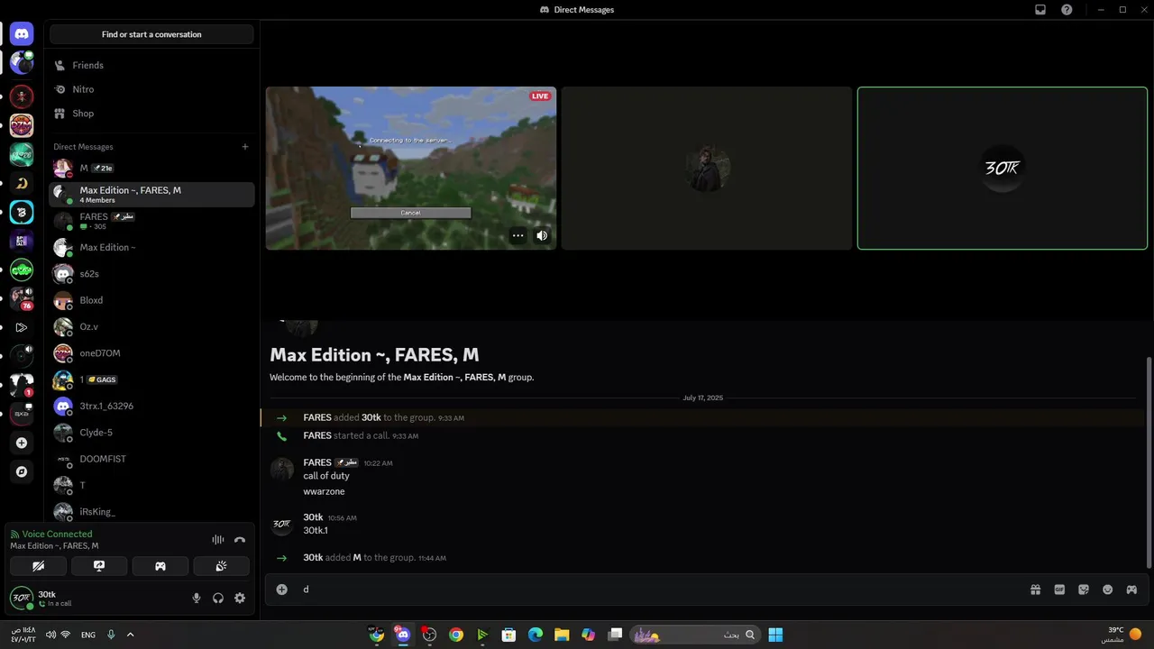Open the Nitro page
The image size is (1154, 649).
151,89
